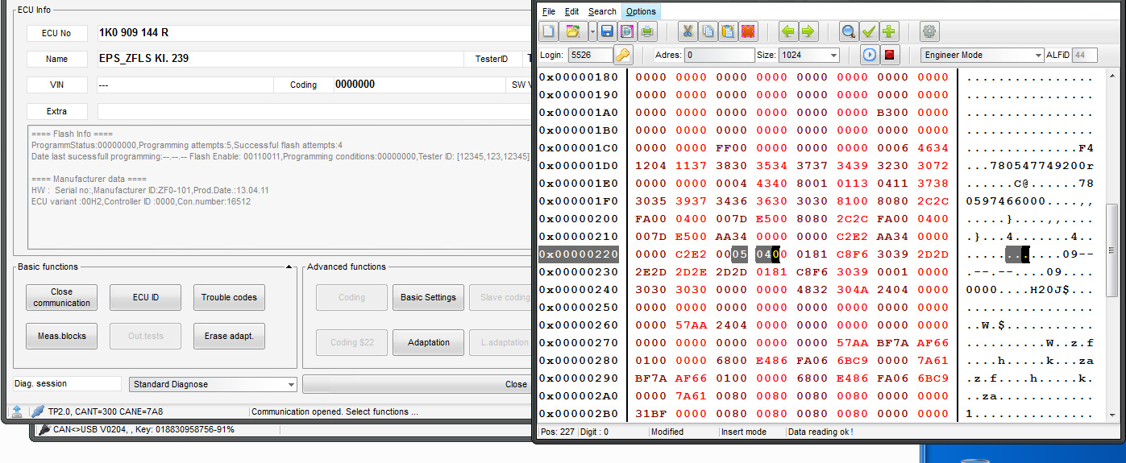1126x463 pixels.
Task: Click hex word B300 in row 0x000001A0
Action: tap(893, 113)
